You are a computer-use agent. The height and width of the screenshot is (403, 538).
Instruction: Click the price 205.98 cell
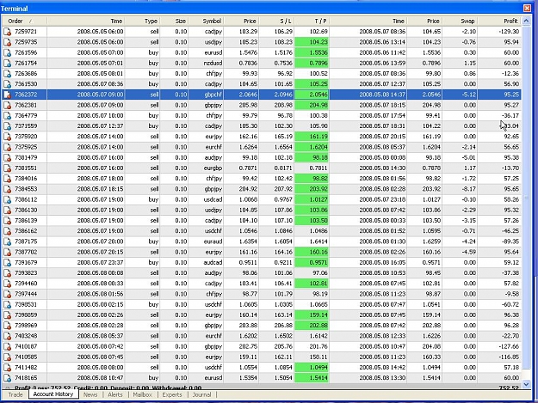pyautogui.click(x=248, y=105)
